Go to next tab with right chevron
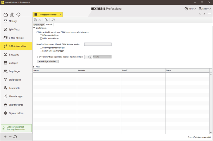The height and width of the screenshot is (141, 213). click(x=204, y=14)
